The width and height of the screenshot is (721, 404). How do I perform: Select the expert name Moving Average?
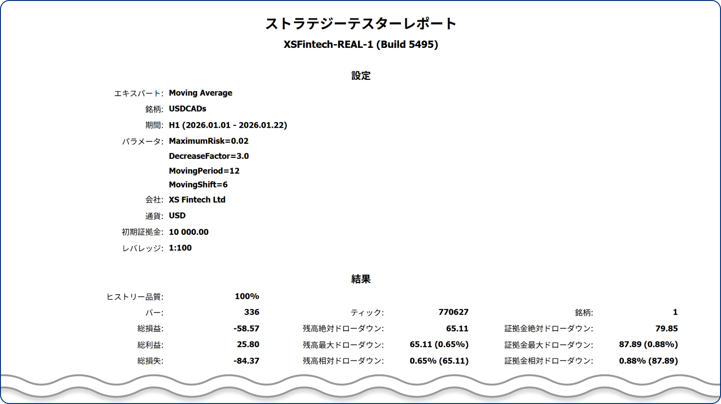200,93
